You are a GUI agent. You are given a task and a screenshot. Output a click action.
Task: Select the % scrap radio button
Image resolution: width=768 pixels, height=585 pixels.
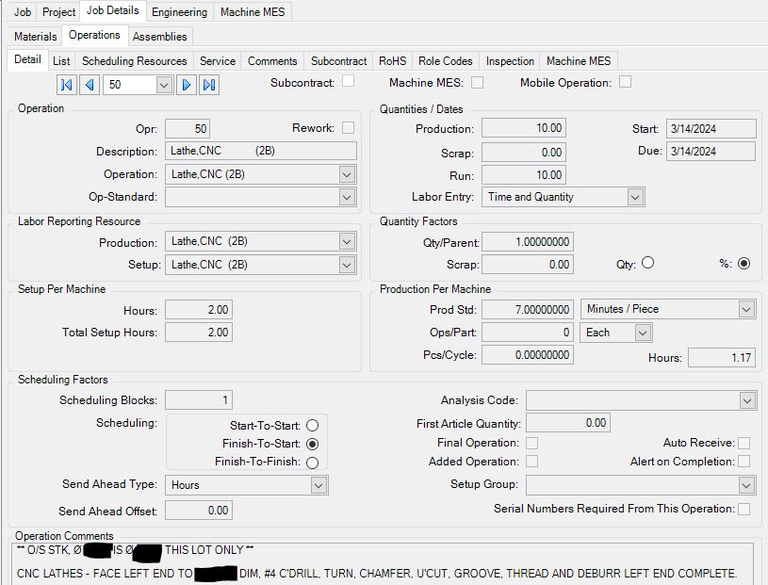[x=743, y=264]
